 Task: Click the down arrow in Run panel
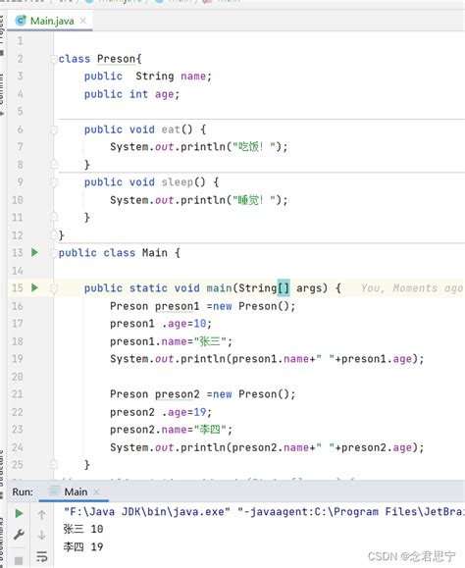coord(41,535)
